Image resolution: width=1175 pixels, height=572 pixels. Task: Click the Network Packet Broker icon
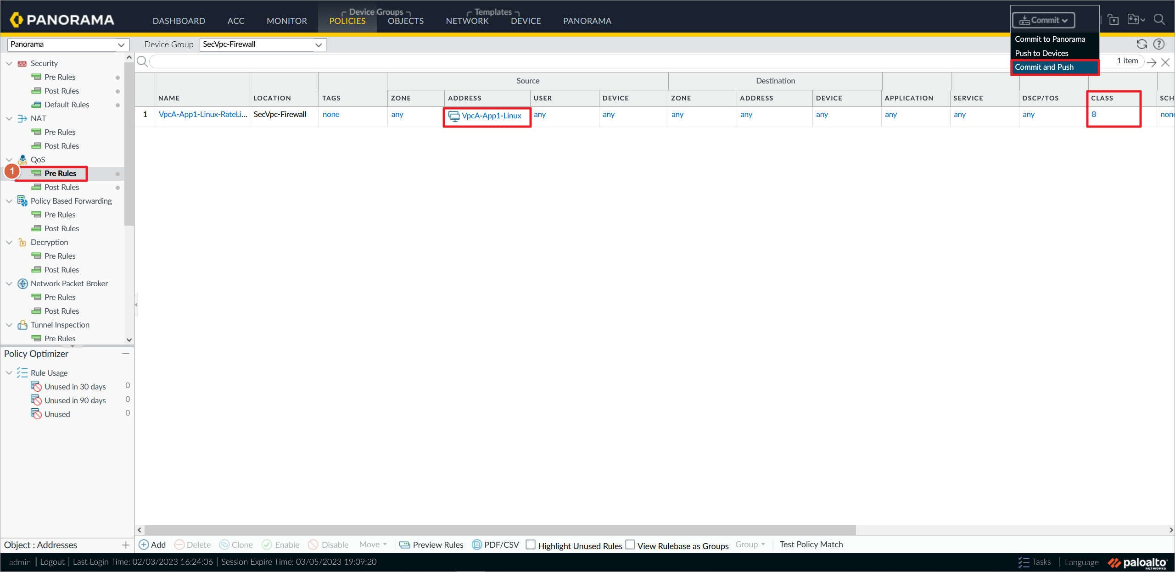coord(22,283)
